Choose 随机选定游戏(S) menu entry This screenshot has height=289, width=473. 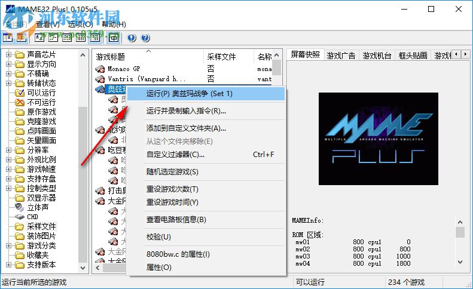pos(206,172)
